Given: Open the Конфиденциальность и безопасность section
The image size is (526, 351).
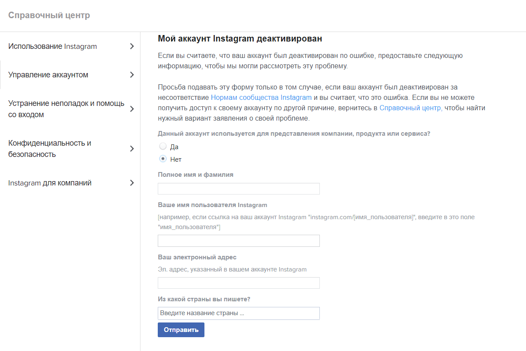Looking at the screenshot, I should click(x=70, y=149).
